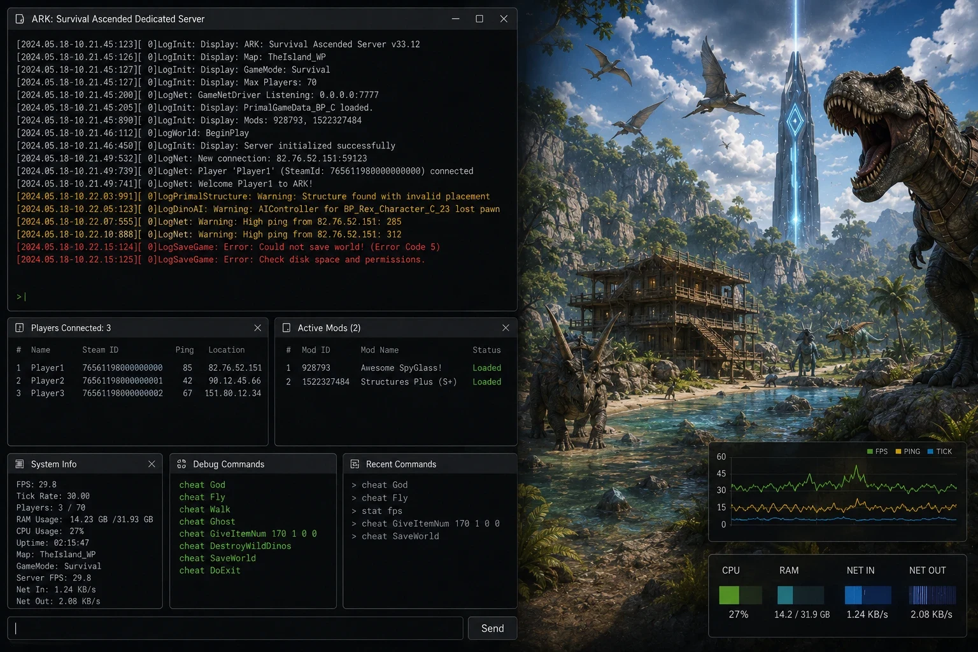This screenshot has width=978, height=652.
Task: Click the ARK server window title icon
Action: point(20,19)
